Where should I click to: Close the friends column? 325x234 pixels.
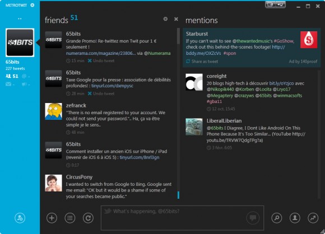(176, 19)
